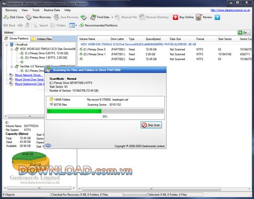The width and height of the screenshot is (254, 199).
Task: Click the WDC WD80 PHYSICALDRIVE0 group header
Action: point(138,44)
